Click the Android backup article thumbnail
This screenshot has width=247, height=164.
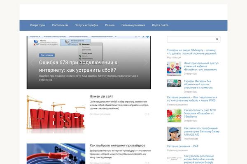(x=174, y=159)
